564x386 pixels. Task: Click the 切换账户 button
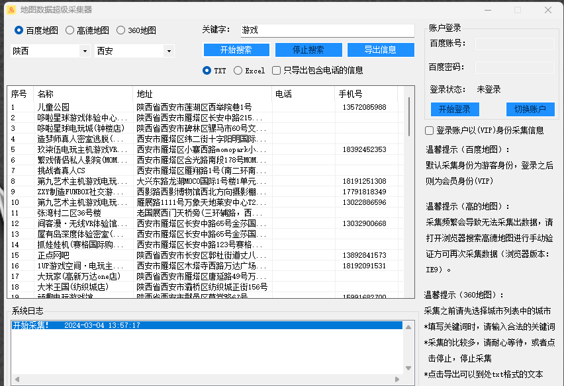pos(530,110)
